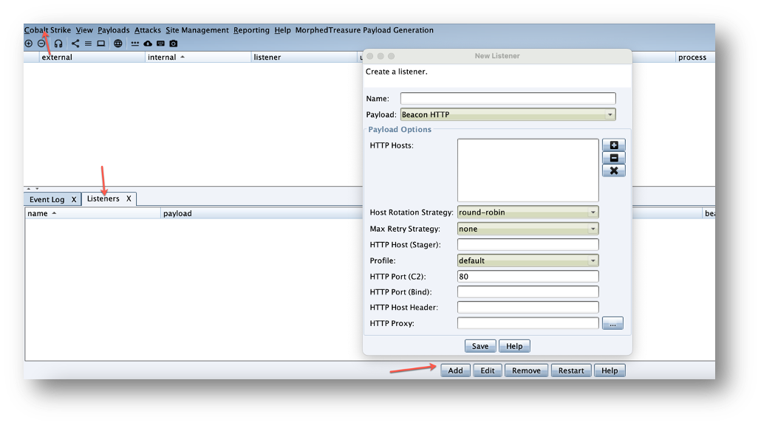
Task: Clear HTTP hosts with X icon
Action: click(x=613, y=170)
